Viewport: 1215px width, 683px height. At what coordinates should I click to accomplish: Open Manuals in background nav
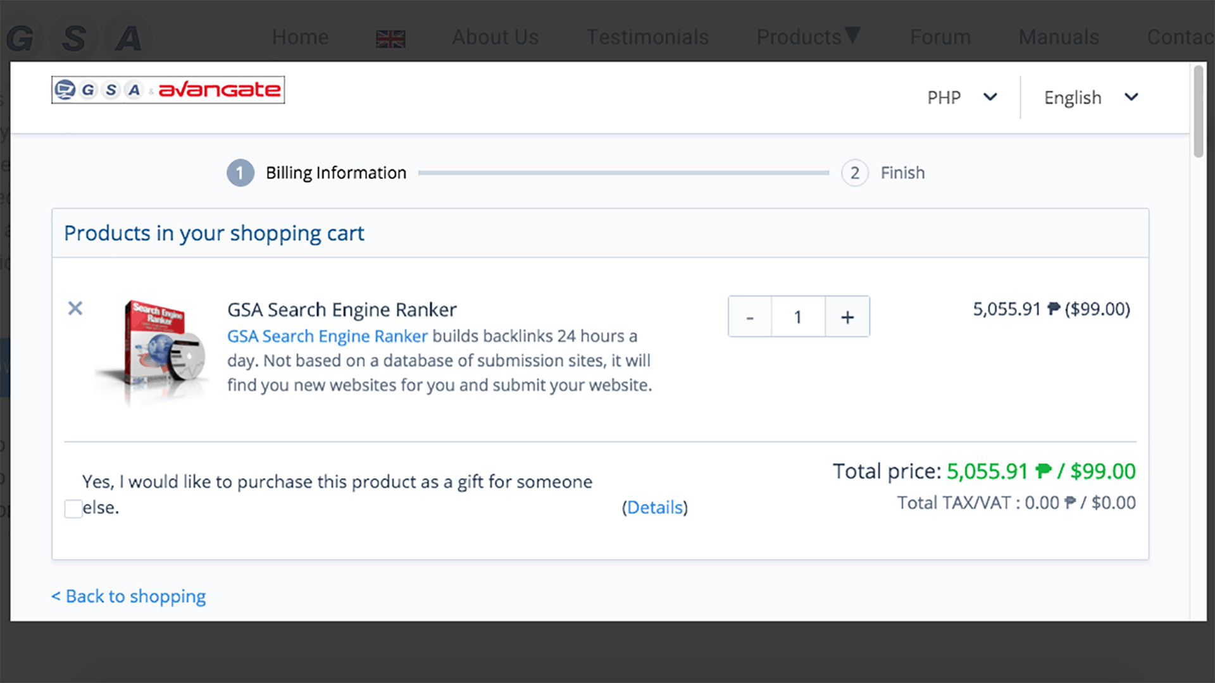click(x=1059, y=37)
